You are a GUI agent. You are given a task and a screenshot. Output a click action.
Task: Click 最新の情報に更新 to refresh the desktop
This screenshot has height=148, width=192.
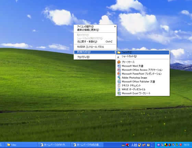[95, 30]
